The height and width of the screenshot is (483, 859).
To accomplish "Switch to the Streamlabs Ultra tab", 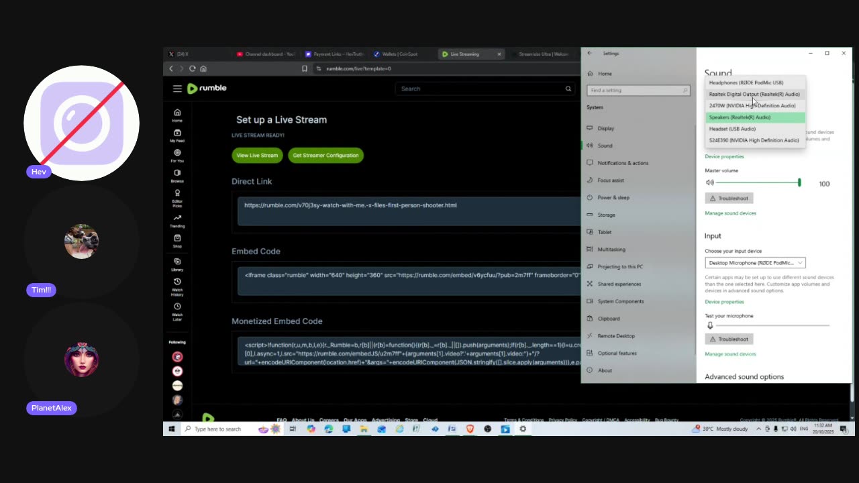I will click(x=541, y=54).
